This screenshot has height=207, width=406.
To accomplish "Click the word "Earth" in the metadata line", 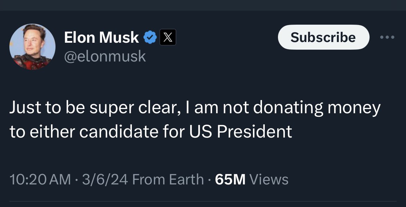I will point(186,180).
